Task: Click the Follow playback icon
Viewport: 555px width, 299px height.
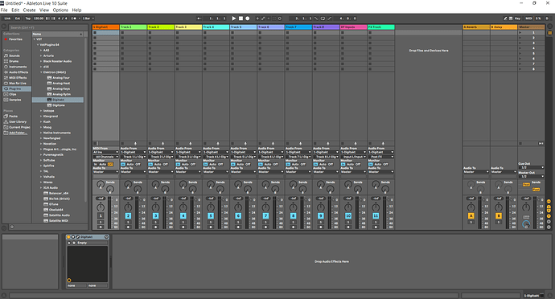Action: click(199, 18)
